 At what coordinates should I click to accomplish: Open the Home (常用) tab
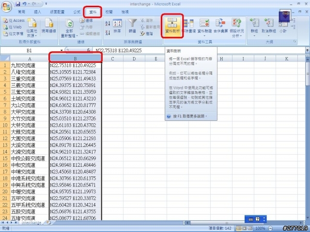[21, 12]
